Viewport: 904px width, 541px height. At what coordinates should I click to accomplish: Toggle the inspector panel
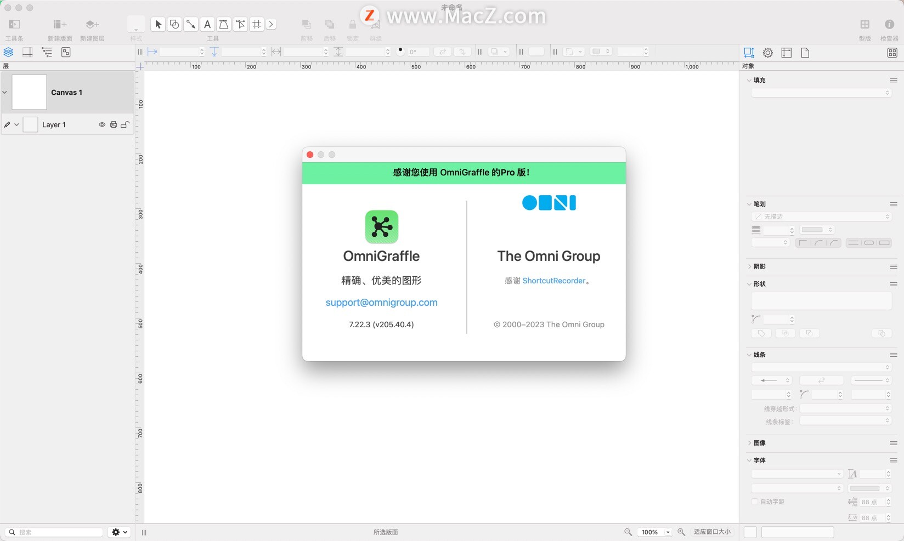pos(889,24)
